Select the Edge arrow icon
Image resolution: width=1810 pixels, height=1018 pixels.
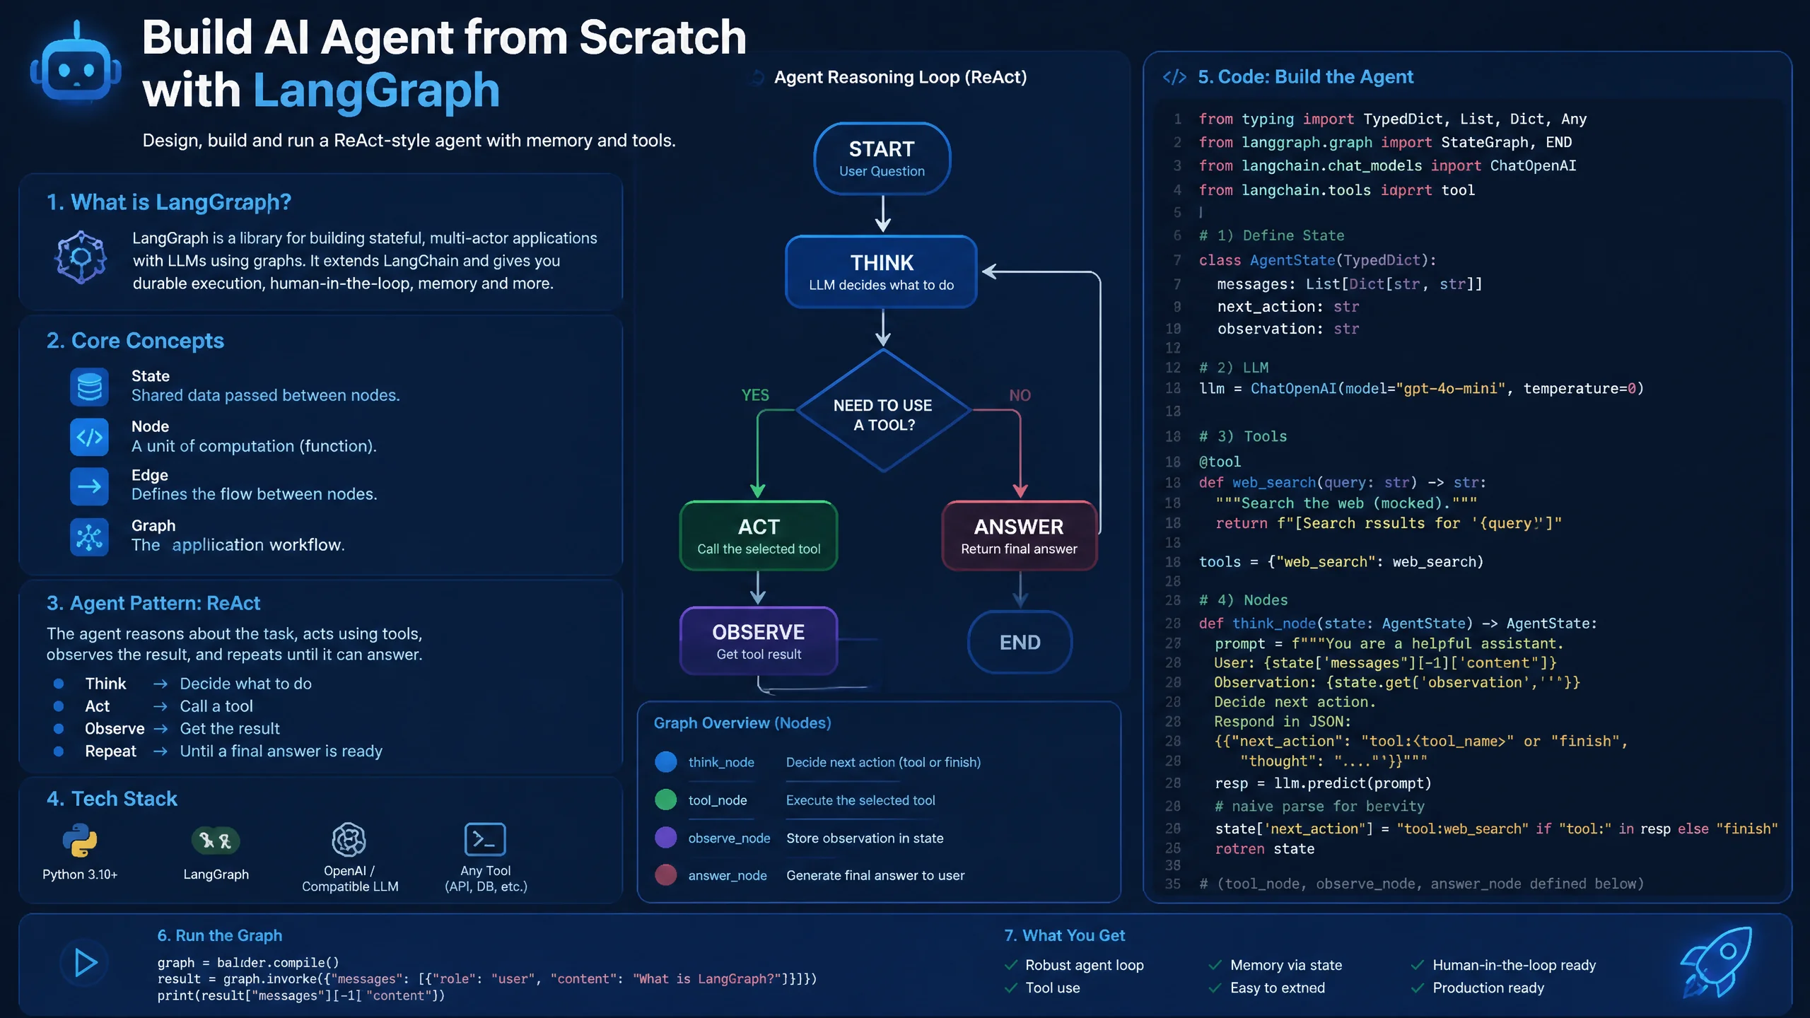point(89,486)
